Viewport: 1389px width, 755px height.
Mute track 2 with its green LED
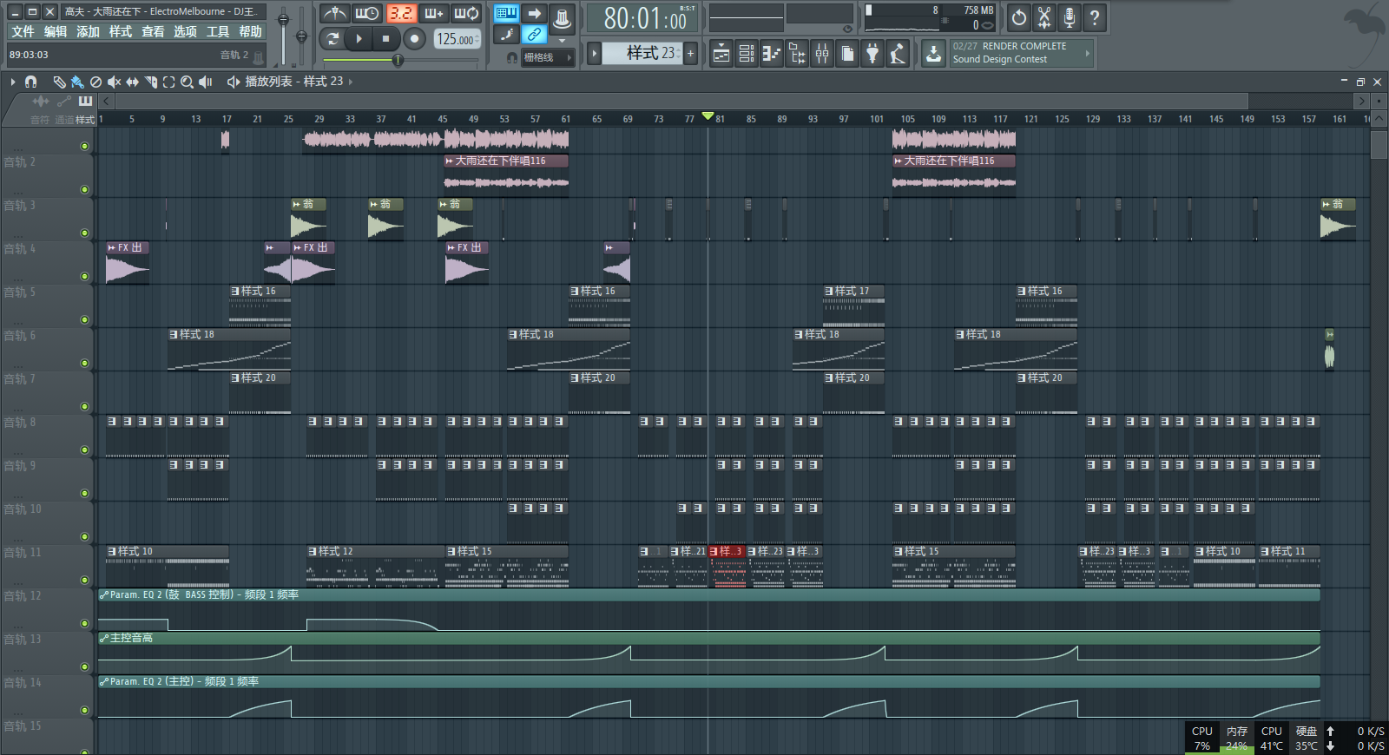click(x=84, y=189)
